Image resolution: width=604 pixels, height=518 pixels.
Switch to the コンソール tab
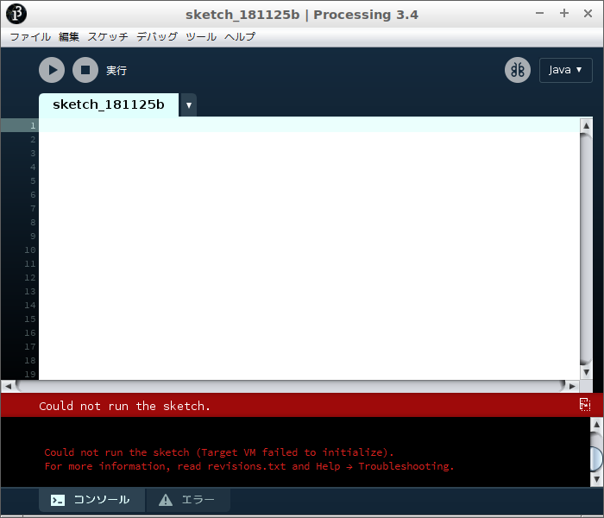(x=91, y=500)
